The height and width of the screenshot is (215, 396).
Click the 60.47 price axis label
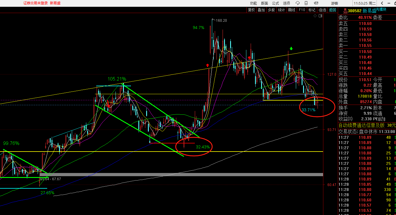click(332, 185)
